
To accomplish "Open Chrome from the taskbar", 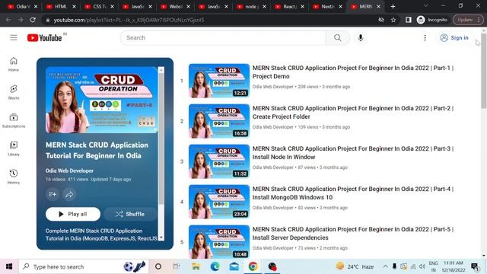I will tap(253, 266).
